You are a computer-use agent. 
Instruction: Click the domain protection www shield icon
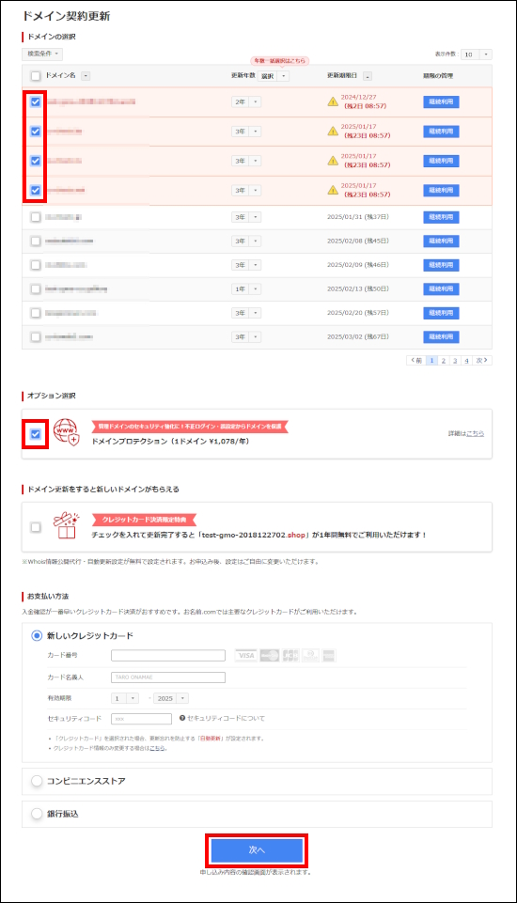coord(66,432)
